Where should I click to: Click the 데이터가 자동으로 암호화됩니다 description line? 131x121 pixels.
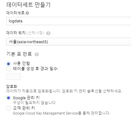click(64, 91)
